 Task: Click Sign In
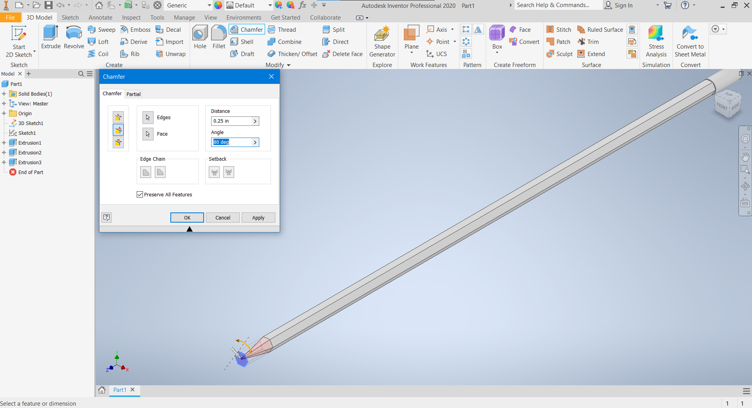(x=619, y=5)
